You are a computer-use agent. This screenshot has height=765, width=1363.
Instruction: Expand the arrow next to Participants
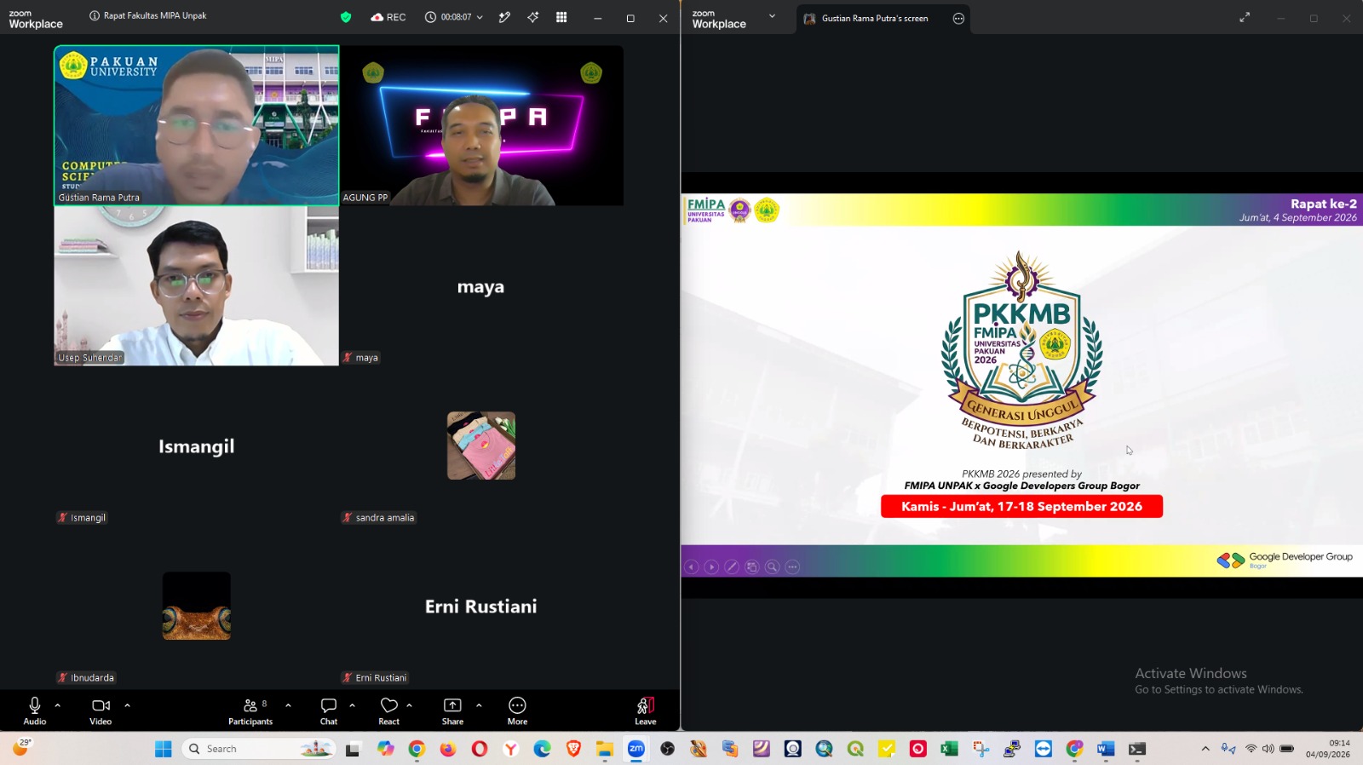coord(288,705)
